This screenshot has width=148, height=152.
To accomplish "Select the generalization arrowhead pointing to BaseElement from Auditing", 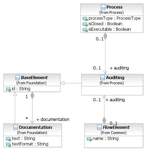I will (62, 83).
